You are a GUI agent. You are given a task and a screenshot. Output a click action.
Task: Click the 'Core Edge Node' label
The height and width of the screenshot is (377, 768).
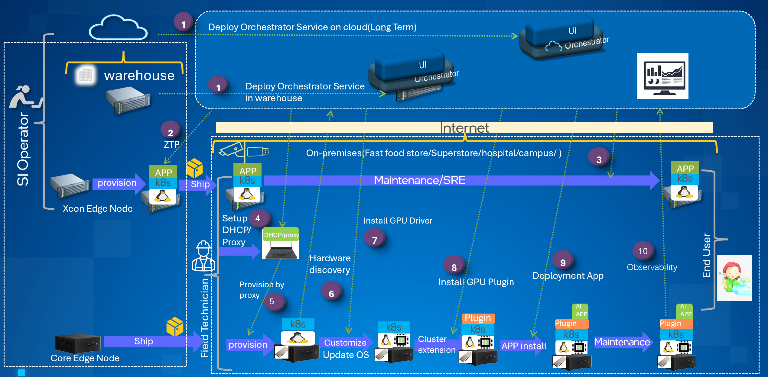(x=85, y=358)
